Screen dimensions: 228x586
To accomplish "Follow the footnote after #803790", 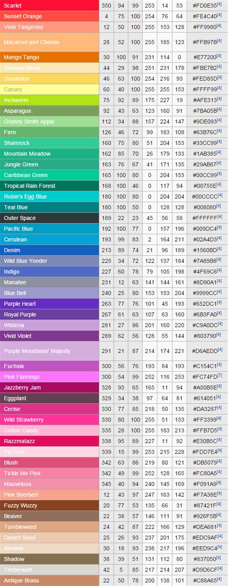I will pyautogui.click(x=219, y=334).
